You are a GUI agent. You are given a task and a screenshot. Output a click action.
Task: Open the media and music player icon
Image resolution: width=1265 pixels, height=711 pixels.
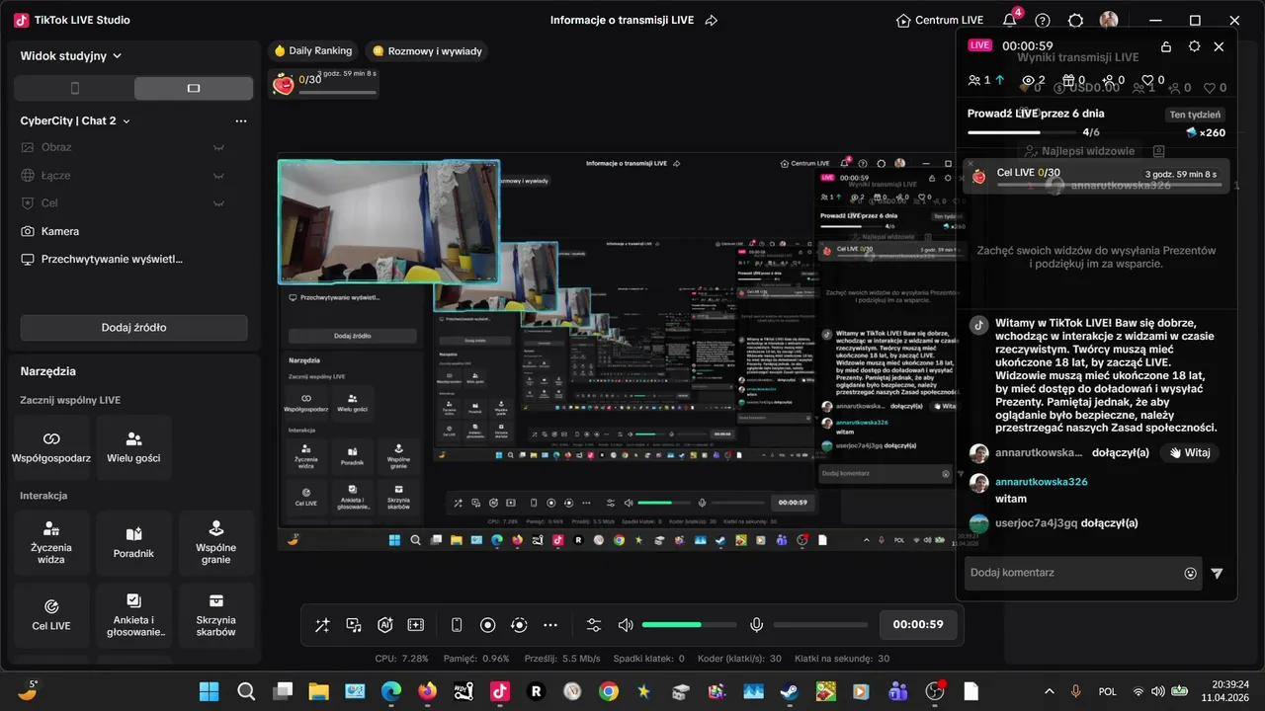tap(354, 625)
